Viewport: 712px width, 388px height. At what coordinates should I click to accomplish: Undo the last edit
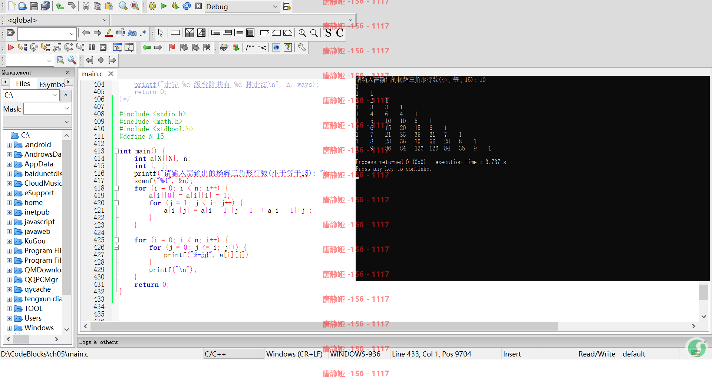click(x=60, y=6)
